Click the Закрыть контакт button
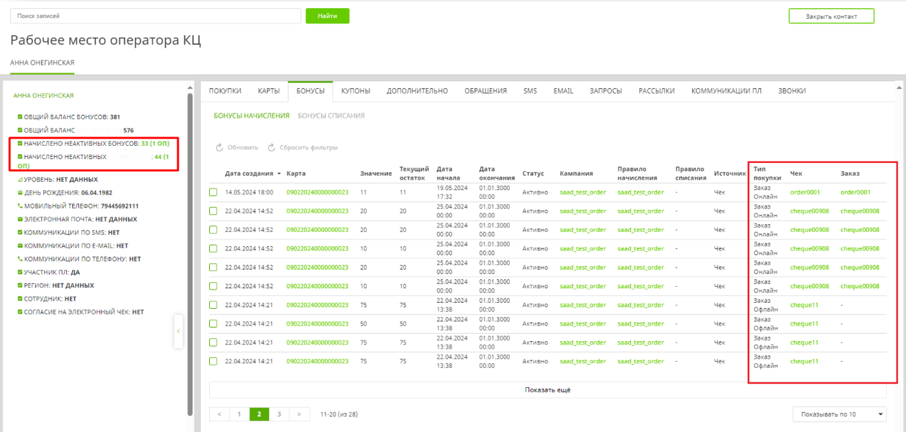Viewport: 906px width, 432px height. click(831, 16)
